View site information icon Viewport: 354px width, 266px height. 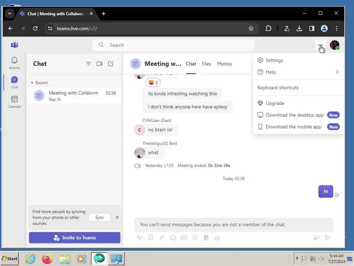tap(50, 28)
